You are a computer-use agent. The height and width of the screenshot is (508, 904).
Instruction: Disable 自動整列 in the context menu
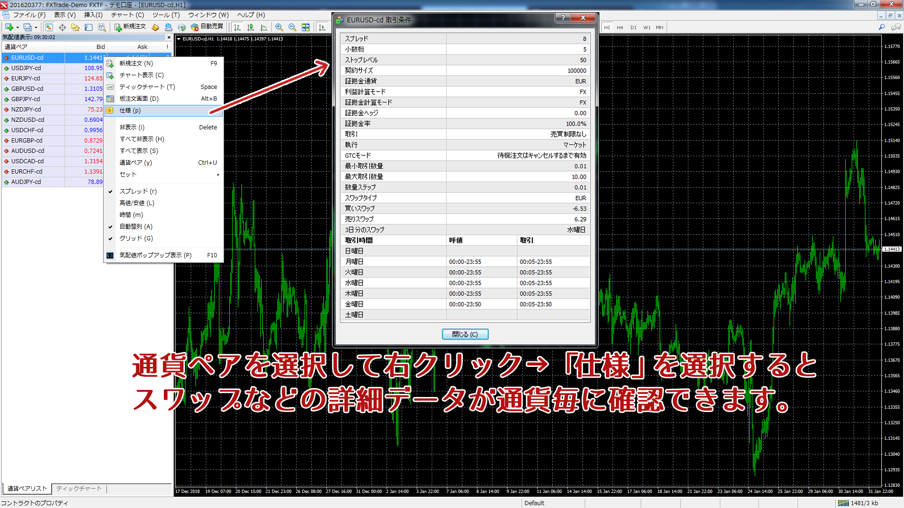tap(137, 226)
